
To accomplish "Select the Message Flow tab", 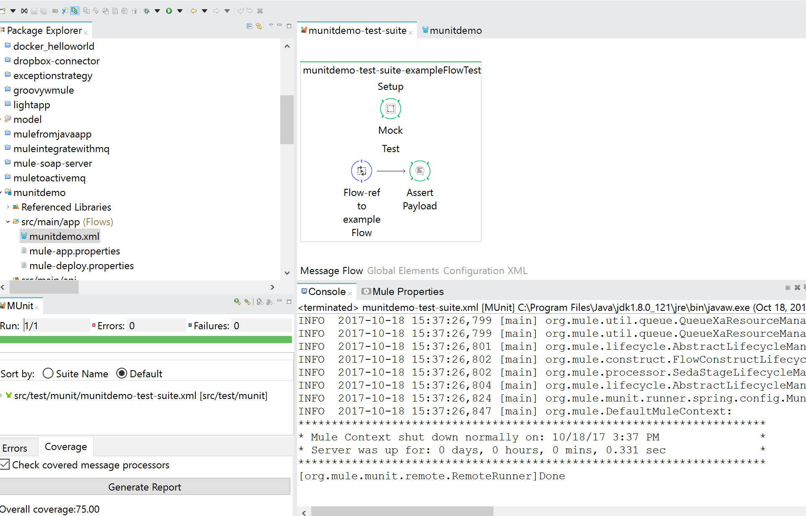I will coord(331,271).
